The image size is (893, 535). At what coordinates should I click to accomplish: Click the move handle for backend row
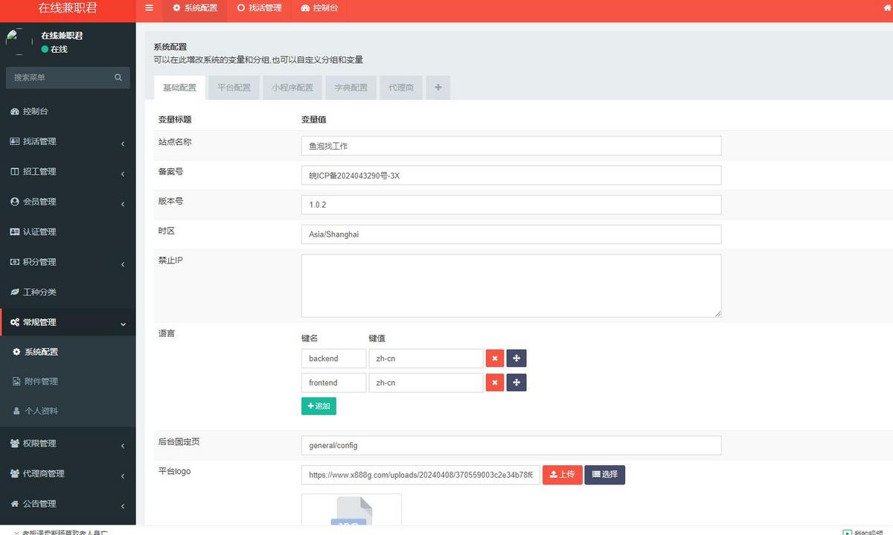click(516, 359)
